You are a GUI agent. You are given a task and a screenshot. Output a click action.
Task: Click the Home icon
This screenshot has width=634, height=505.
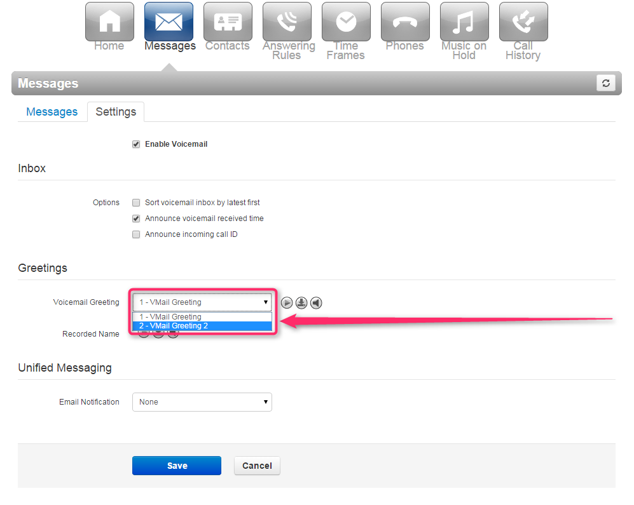tap(109, 22)
